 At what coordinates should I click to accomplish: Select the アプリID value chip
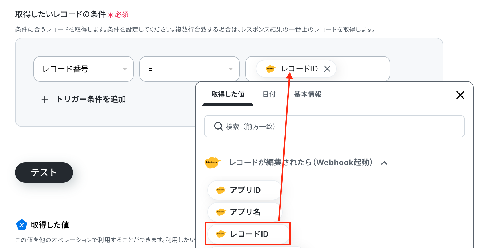tap(244, 190)
